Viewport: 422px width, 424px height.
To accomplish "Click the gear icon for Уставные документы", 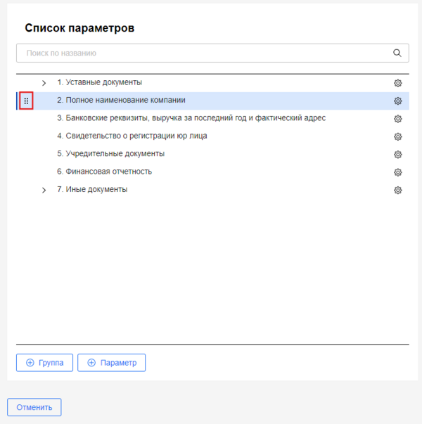I will 397,83.
